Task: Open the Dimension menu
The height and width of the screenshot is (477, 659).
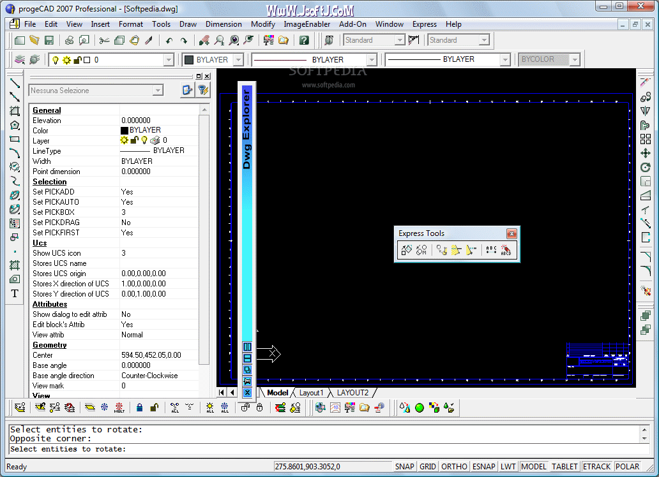Action: [223, 24]
